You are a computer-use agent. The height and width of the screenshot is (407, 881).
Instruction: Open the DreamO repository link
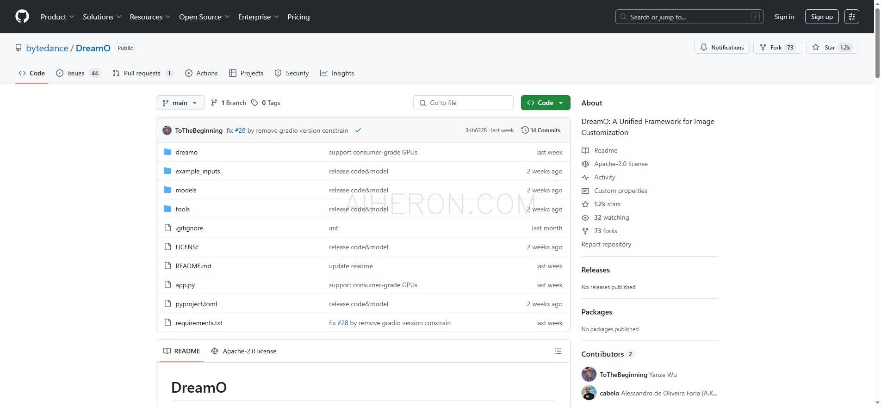coord(93,48)
